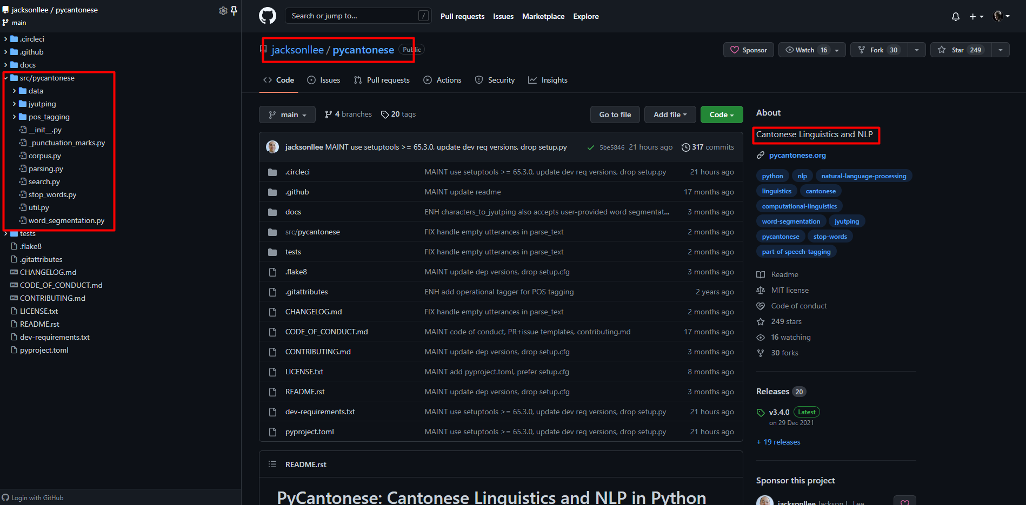This screenshot has height=505, width=1026.
Task: Select the jyutping topic tag
Action: 847,221
